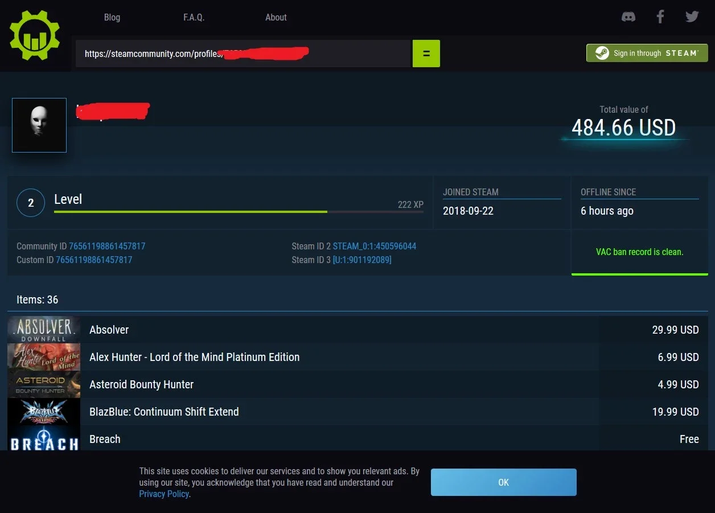Click the Community ID number link
715x513 pixels.
point(107,247)
